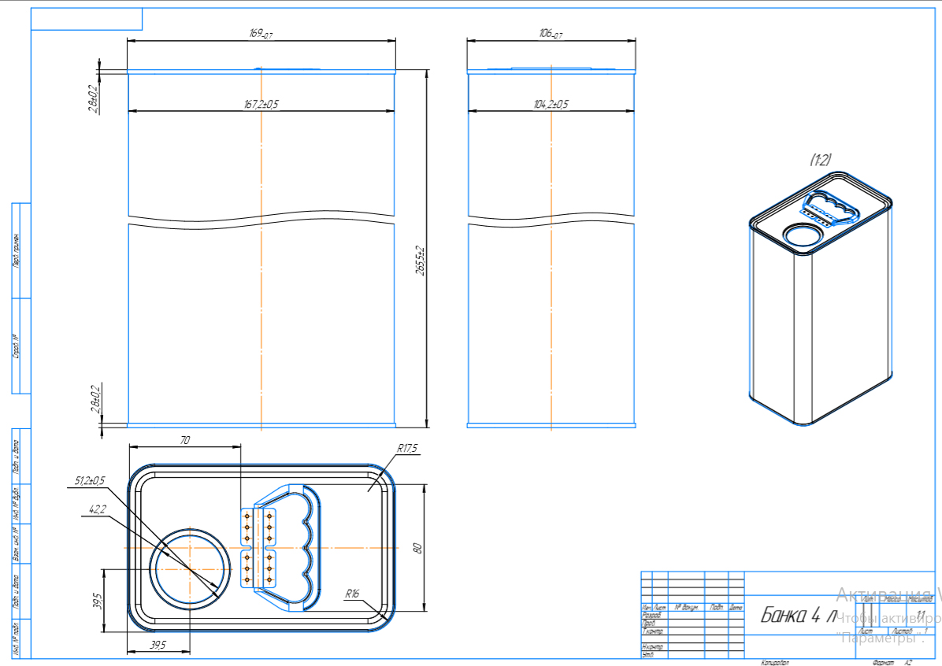Select the title "Банка 4 л"

pyautogui.click(x=799, y=615)
